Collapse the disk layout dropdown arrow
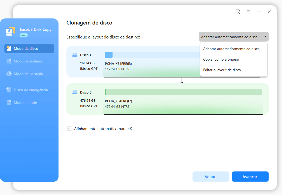 coord(265,37)
